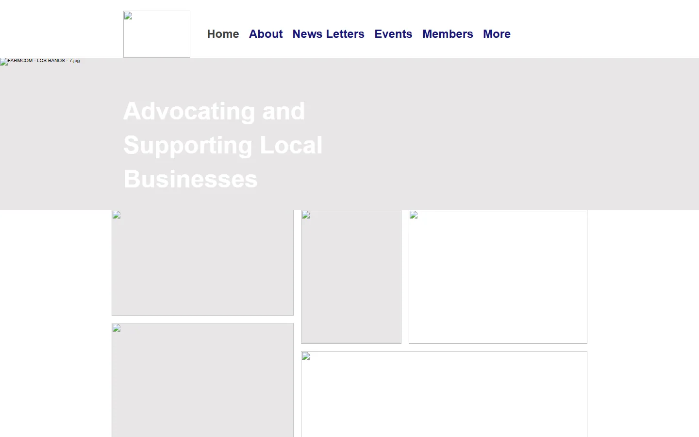Screen dimensions: 699x437
Task: Select News Letters in the navigation bar
Action: point(329,34)
